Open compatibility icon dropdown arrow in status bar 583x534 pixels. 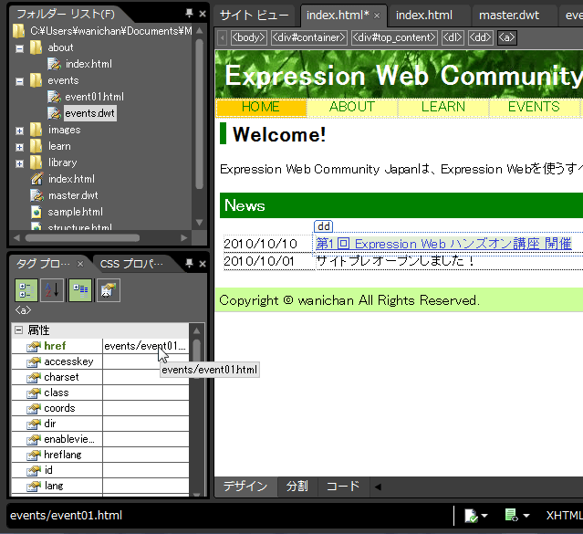484,516
